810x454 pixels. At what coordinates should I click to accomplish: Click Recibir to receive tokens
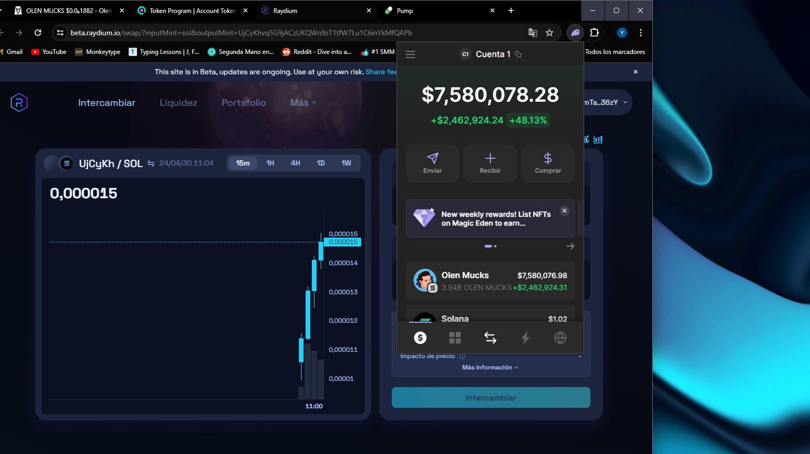[x=490, y=163]
